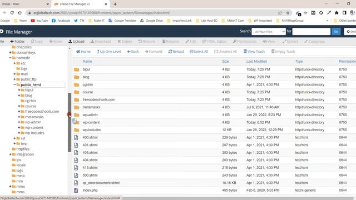Viewport: 356px width, 200px height.
Task: Click the Rename toolbar button
Action: point(171,42)
